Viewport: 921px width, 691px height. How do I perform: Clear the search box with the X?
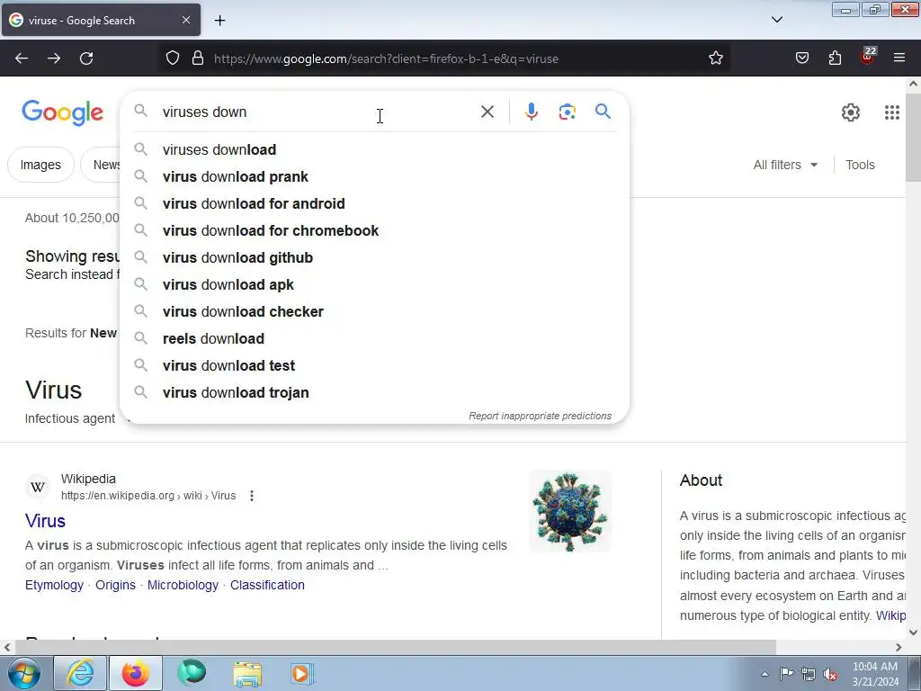click(x=487, y=112)
